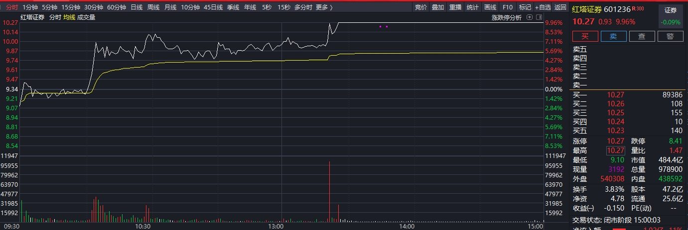Viewport: 688px width, 230px height.
Task: Click the red 买 (buy) button
Action: tap(585, 36)
